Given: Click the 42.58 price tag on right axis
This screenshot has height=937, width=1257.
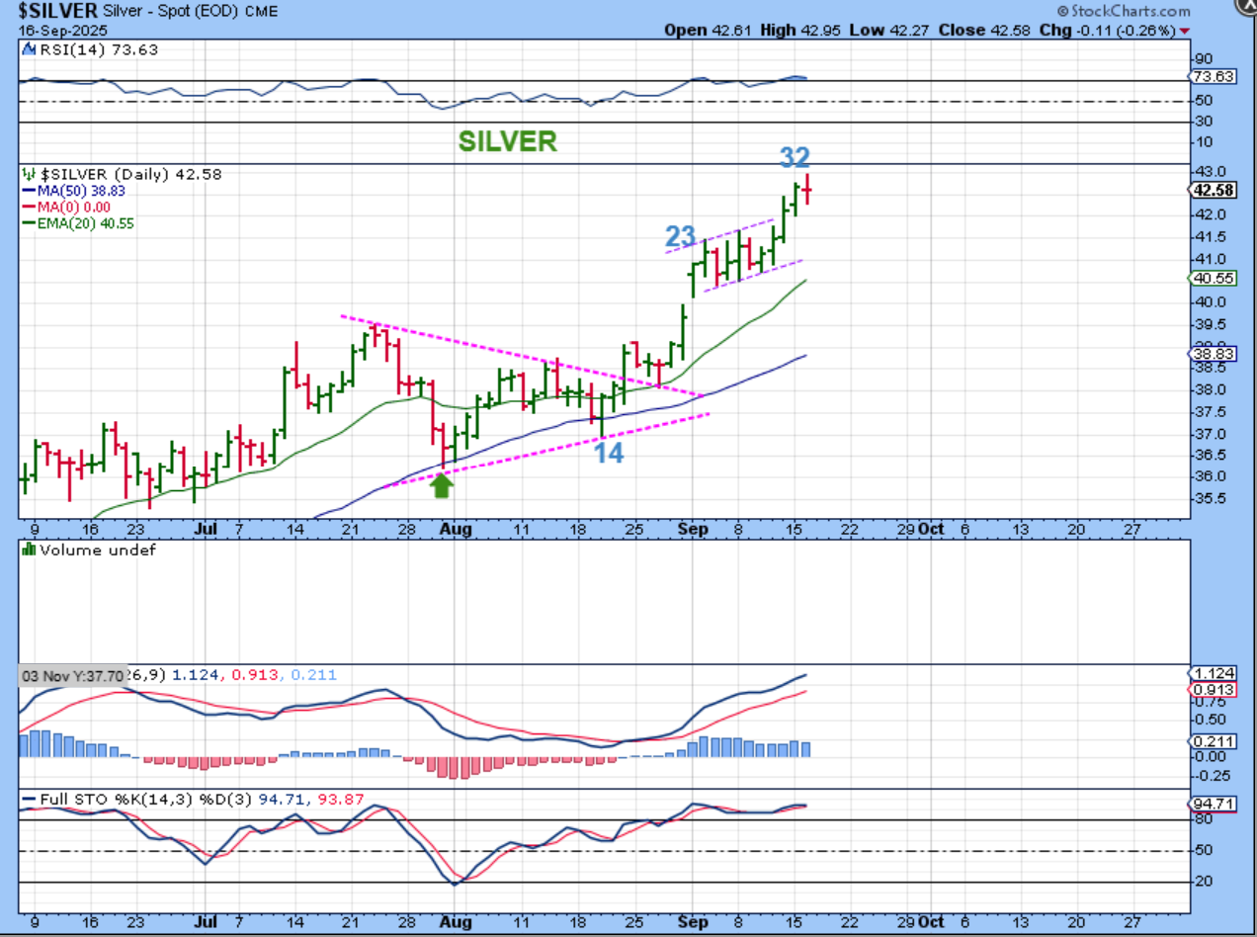Looking at the screenshot, I should coord(1213,190).
